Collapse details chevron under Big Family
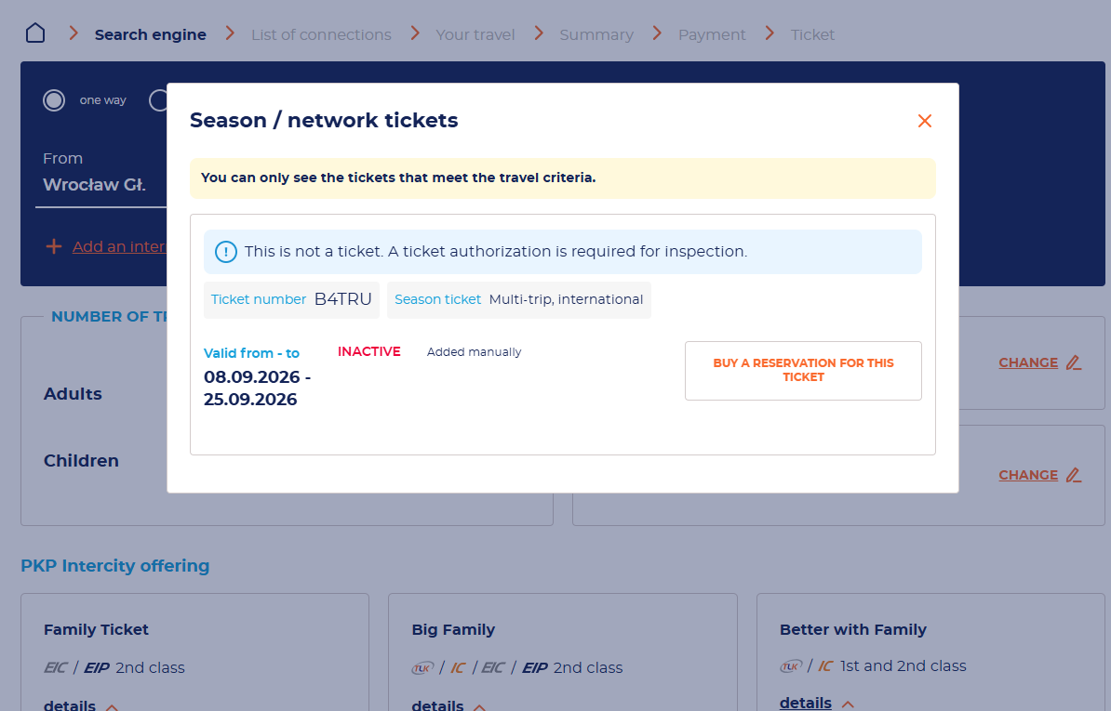1111x711 pixels. pos(480,706)
